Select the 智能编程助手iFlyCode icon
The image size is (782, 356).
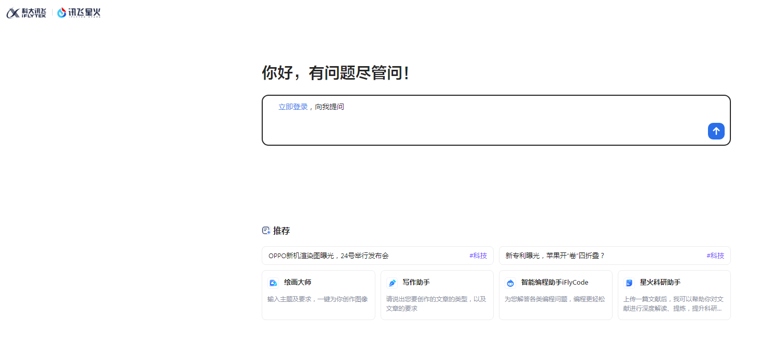coord(510,282)
